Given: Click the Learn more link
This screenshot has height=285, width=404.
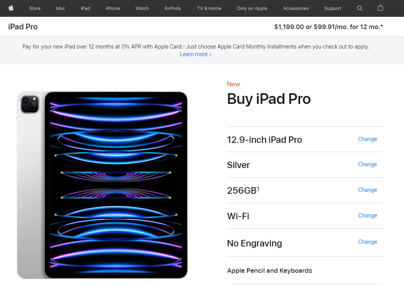Looking at the screenshot, I should coord(195,54).
